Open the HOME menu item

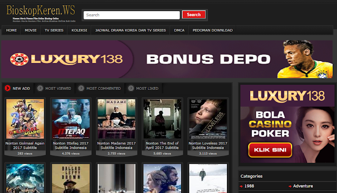(x=12, y=31)
